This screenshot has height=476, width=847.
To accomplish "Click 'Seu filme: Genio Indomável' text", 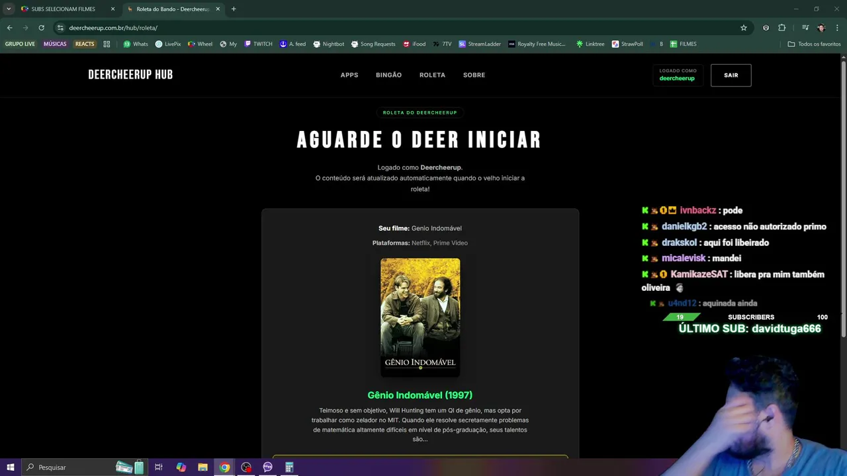I will [x=420, y=228].
